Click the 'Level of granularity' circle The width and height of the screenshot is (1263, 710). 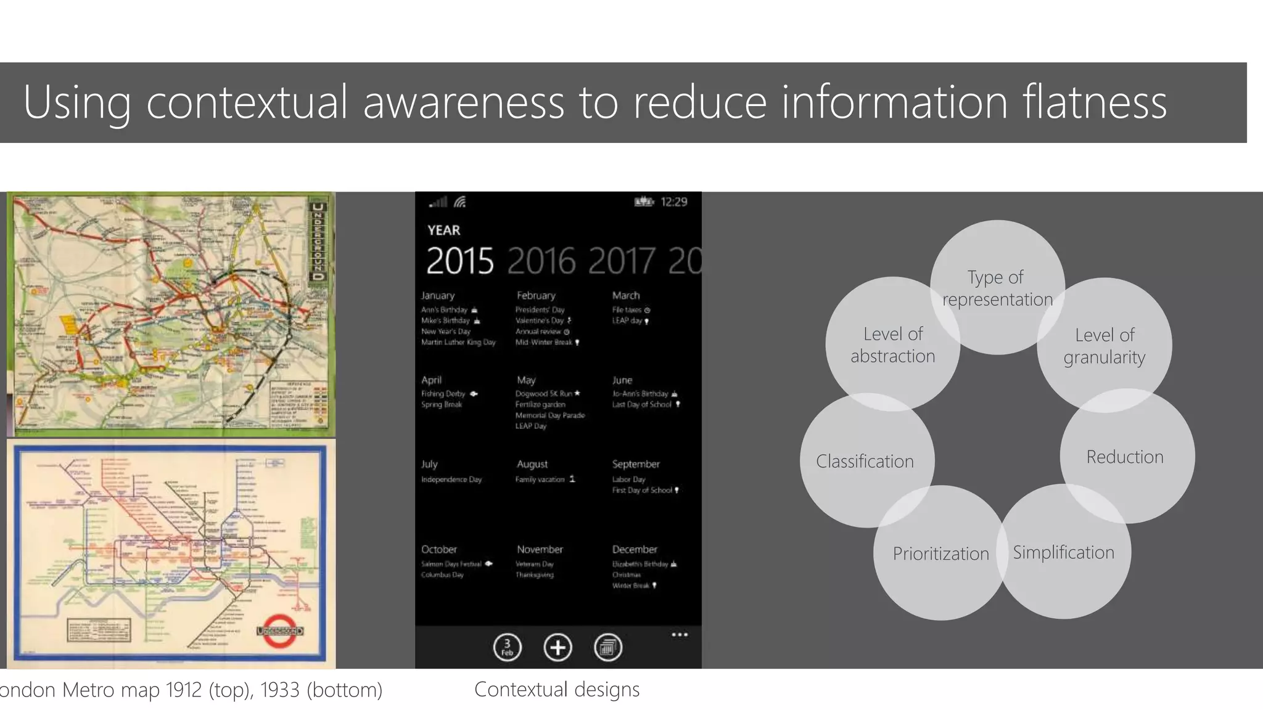click(1105, 345)
